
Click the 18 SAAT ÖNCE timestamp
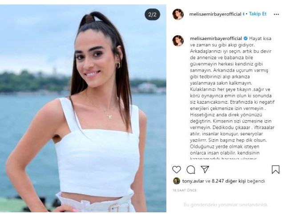(x=185, y=190)
